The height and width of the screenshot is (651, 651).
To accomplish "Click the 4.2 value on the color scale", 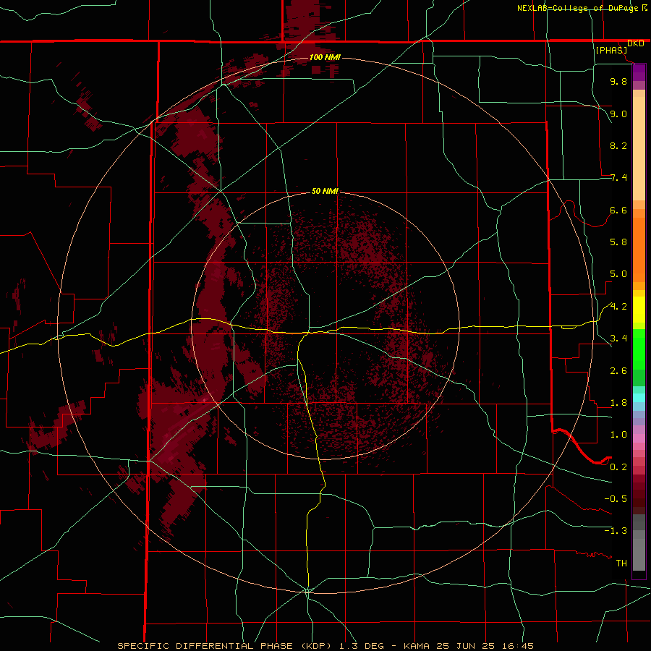I will [618, 307].
